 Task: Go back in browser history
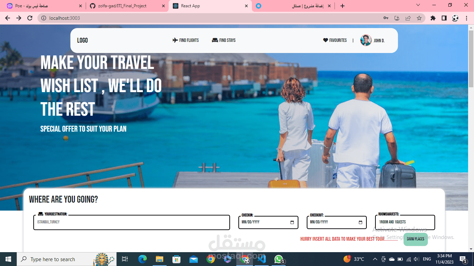tap(8, 18)
